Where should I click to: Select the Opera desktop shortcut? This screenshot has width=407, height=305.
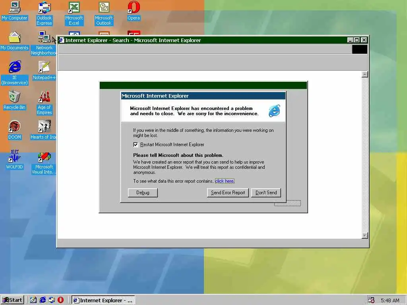[134, 11]
